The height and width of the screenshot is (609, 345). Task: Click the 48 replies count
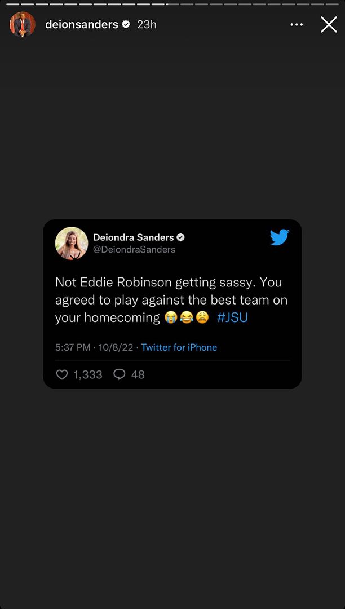pyautogui.click(x=138, y=374)
